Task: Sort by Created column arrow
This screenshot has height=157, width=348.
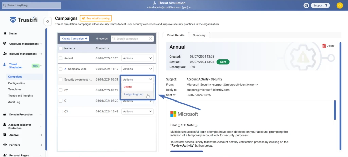Action: click(108, 48)
